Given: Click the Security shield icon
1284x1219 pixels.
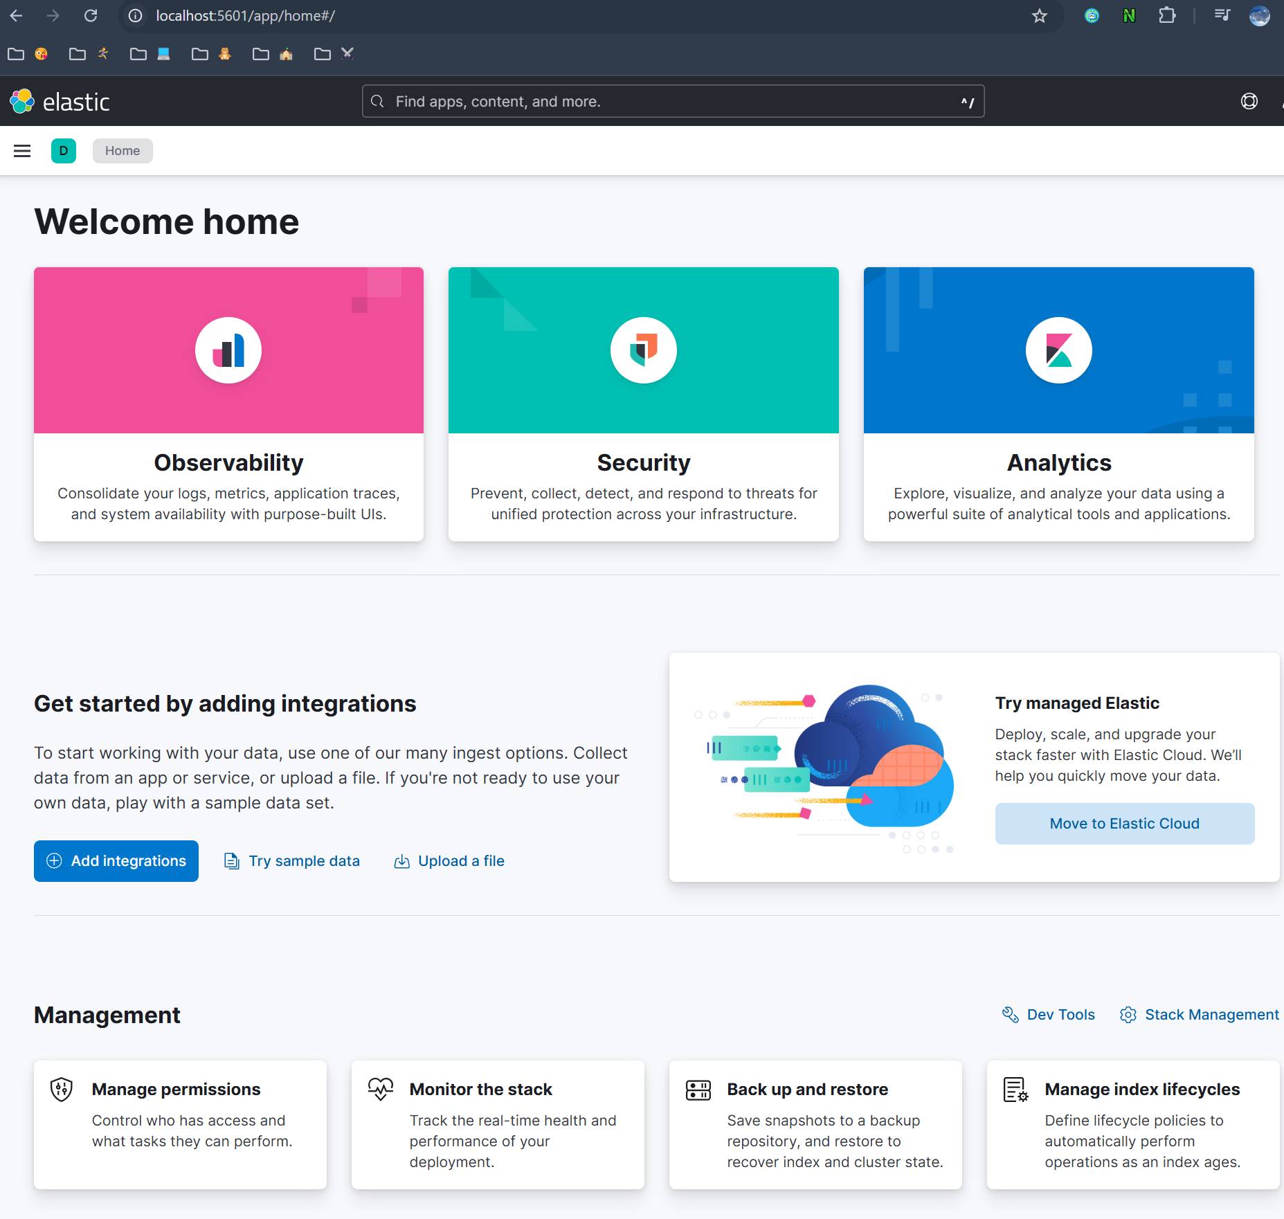Looking at the screenshot, I should pyautogui.click(x=644, y=350).
